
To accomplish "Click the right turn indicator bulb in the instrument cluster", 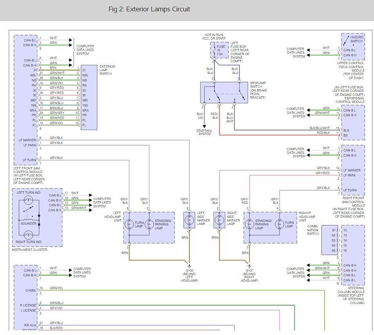I will click(27, 235).
